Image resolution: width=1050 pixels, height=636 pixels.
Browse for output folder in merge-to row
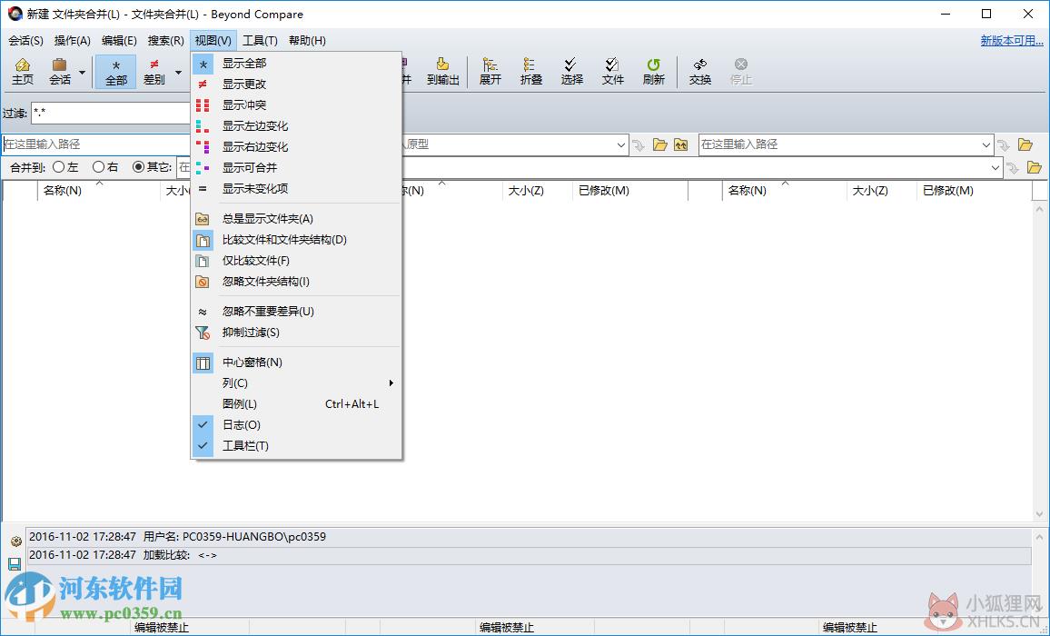click(x=1034, y=167)
